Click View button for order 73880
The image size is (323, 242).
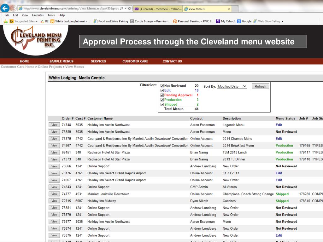pos(54,132)
